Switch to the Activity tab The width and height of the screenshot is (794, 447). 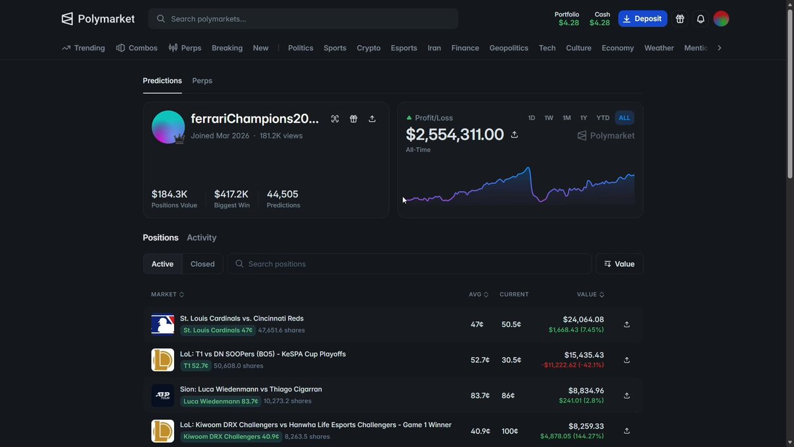202,238
